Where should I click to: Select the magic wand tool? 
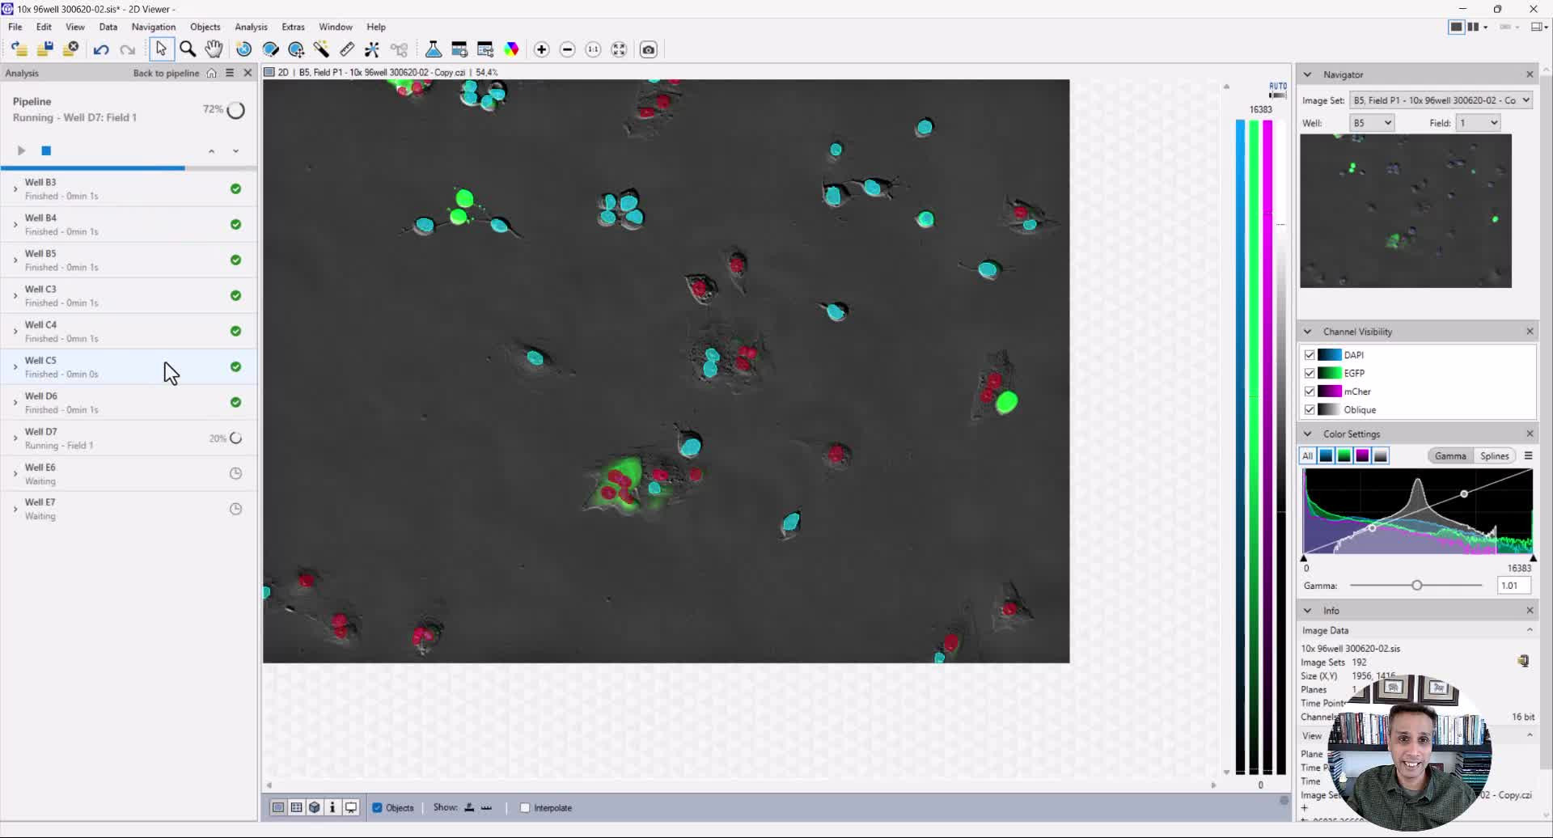321,49
